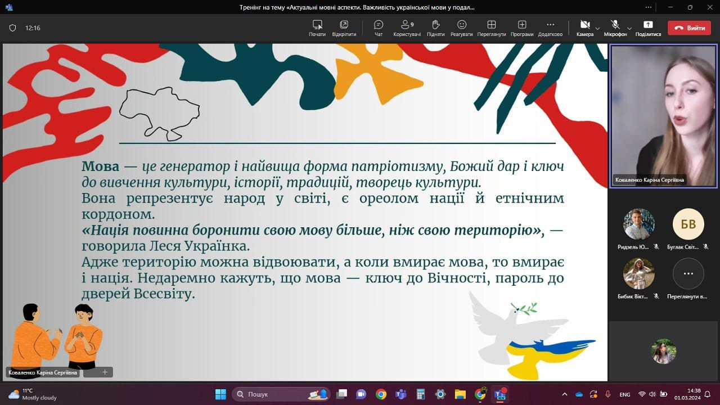This screenshot has width=720, height=405.
Task: Expand the microphone options arrow
Action: coord(629,28)
